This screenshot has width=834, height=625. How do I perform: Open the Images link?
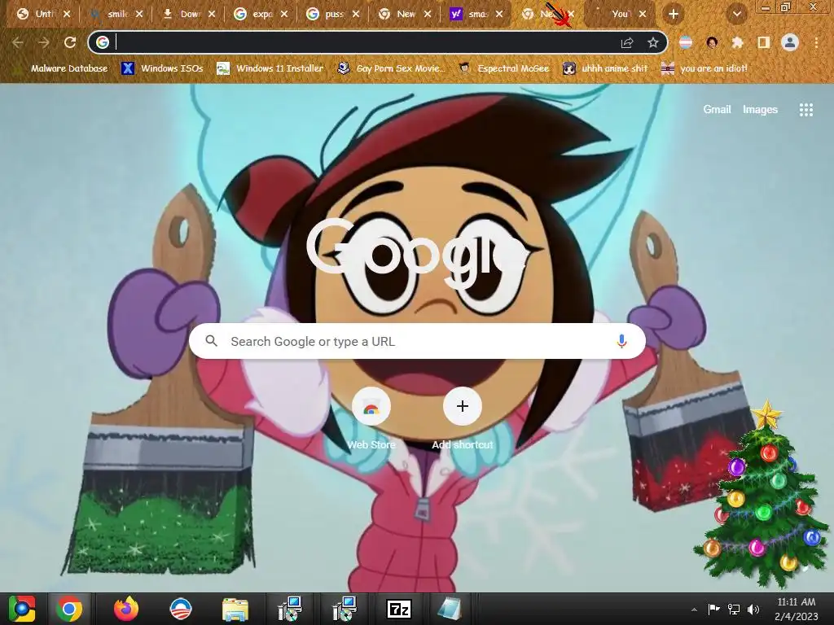pos(760,110)
